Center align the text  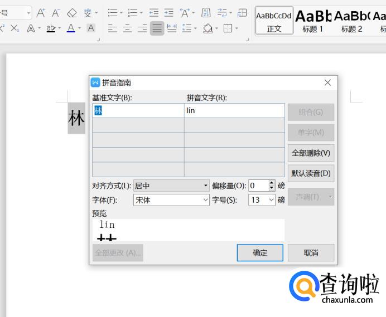click(x=127, y=28)
